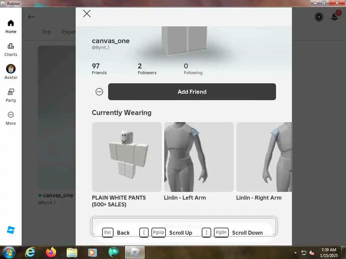This screenshot has height=259, width=346.
Task: Click the Linlin - Right Arm label
Action: click(x=259, y=198)
